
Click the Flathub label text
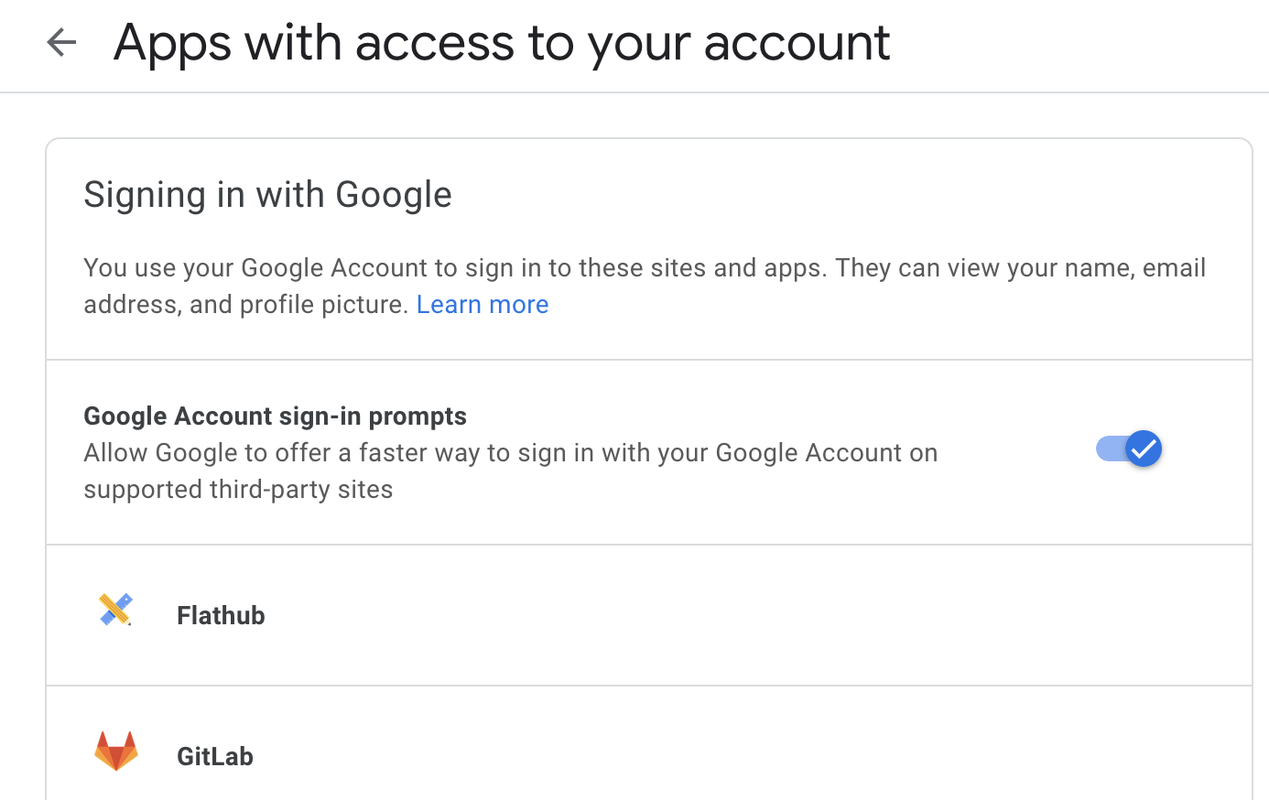tap(220, 615)
